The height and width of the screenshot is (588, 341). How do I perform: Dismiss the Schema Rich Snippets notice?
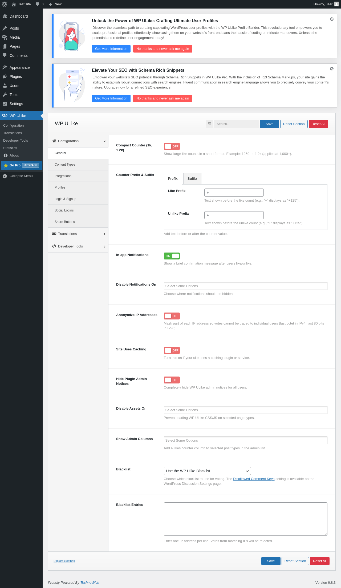click(332, 69)
